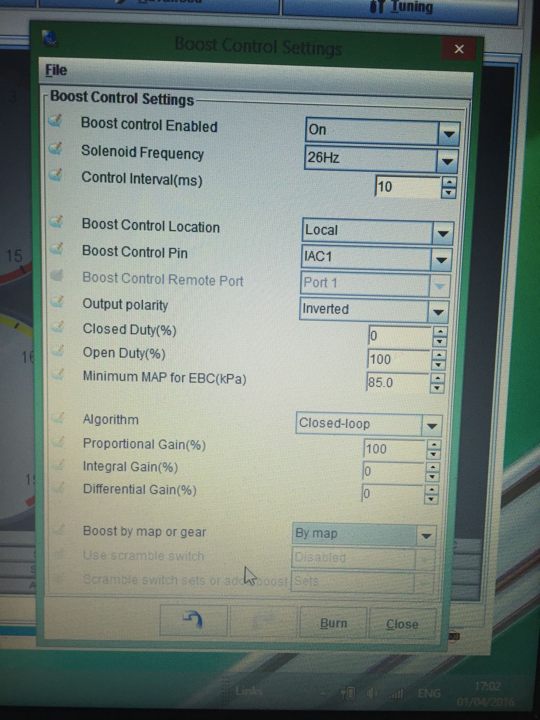Open the File menu
This screenshot has width=540, height=720.
[x=56, y=70]
